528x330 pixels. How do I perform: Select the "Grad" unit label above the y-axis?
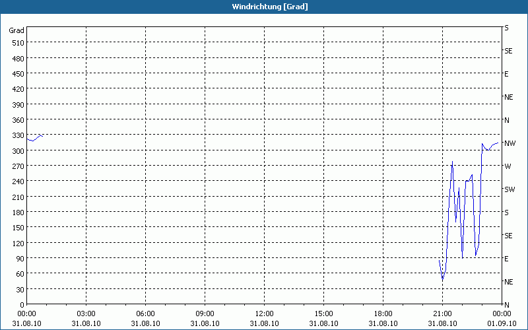tap(16, 30)
